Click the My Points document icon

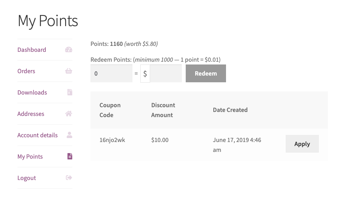(70, 156)
